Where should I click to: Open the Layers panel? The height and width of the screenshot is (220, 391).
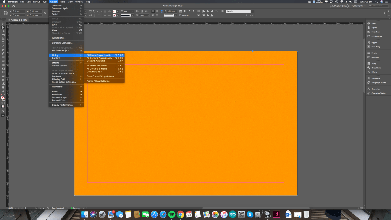pos(374,27)
